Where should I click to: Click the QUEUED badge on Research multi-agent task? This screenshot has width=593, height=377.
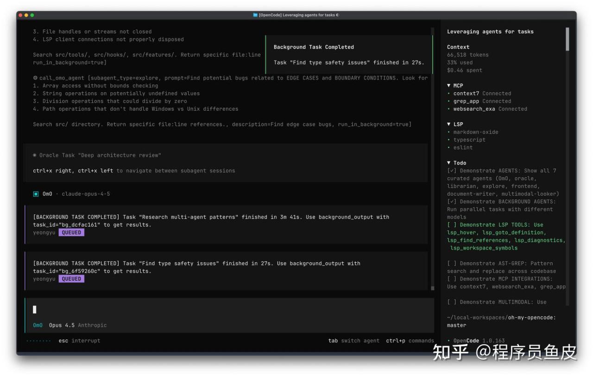tap(71, 232)
